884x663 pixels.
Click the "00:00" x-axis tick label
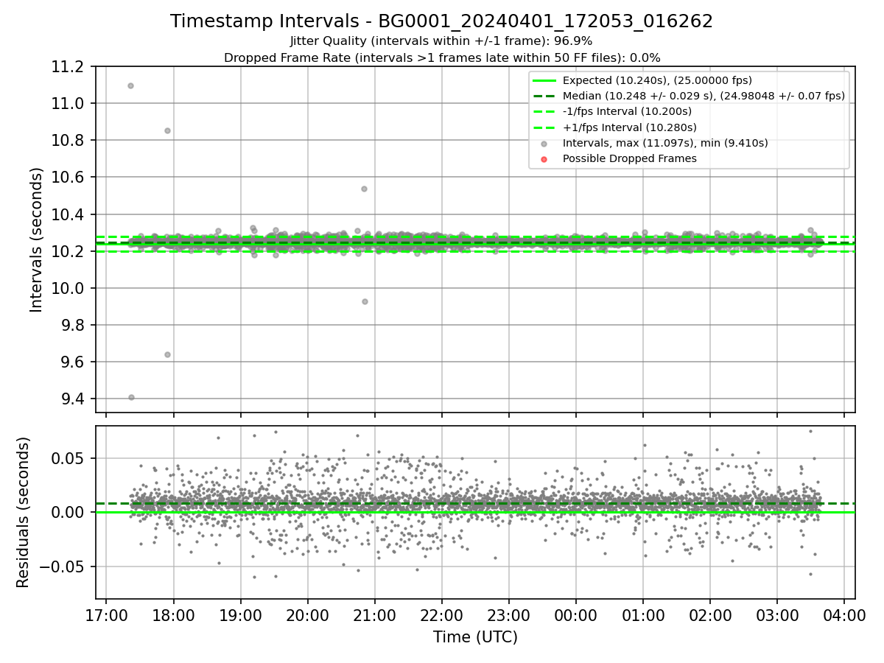coord(575,616)
